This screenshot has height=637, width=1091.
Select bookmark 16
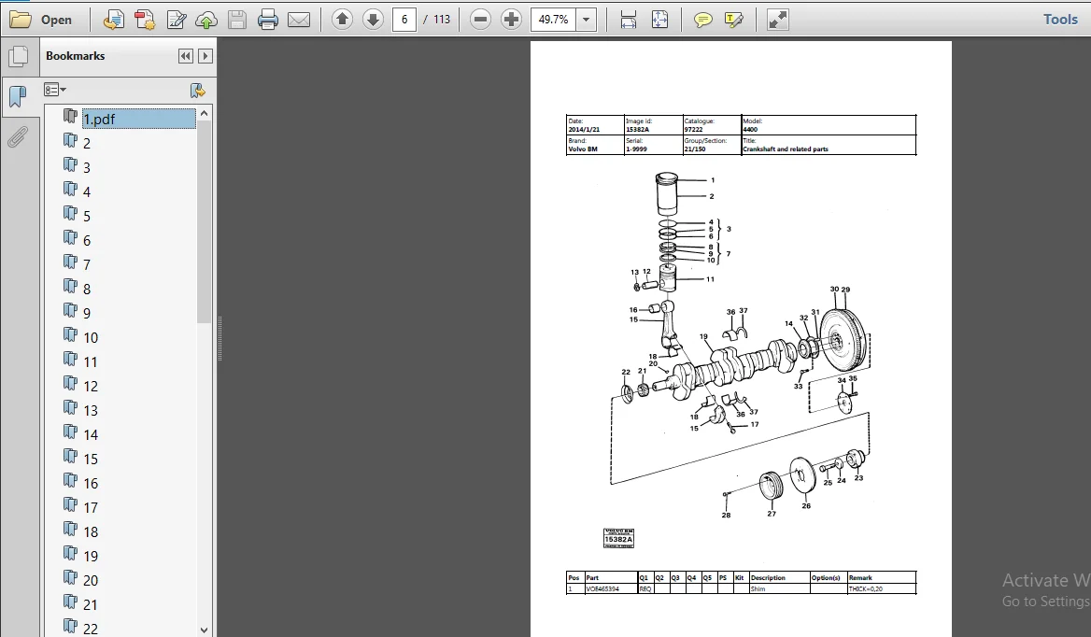[x=91, y=484]
